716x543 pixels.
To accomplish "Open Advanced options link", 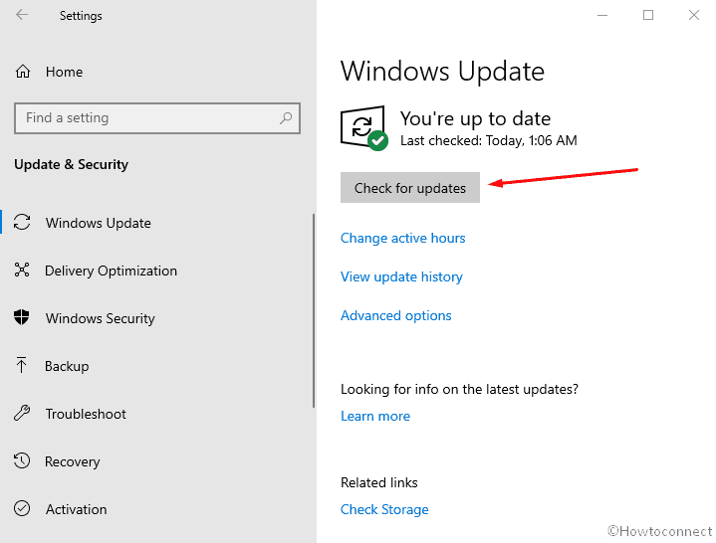I will point(396,315).
